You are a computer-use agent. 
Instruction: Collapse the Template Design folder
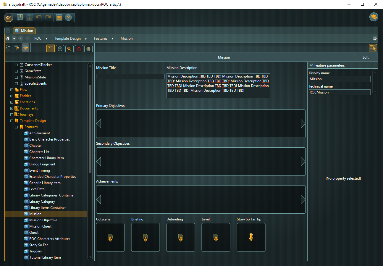pyautogui.click(x=12, y=121)
